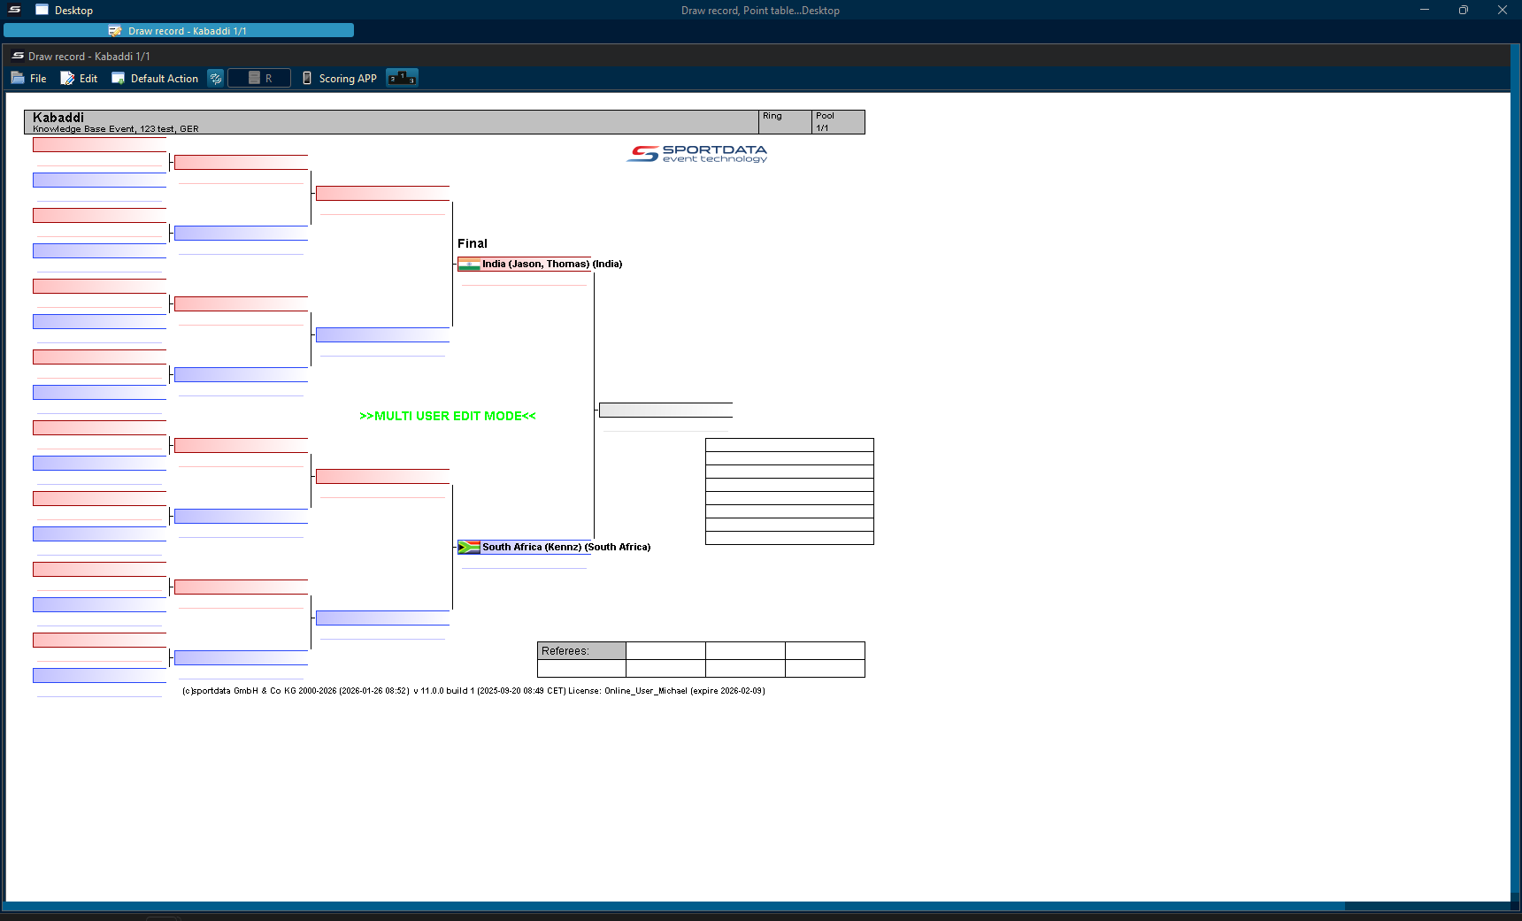Expand the Default Action dropdown
This screenshot has width=1522, height=921.
pos(155,79)
